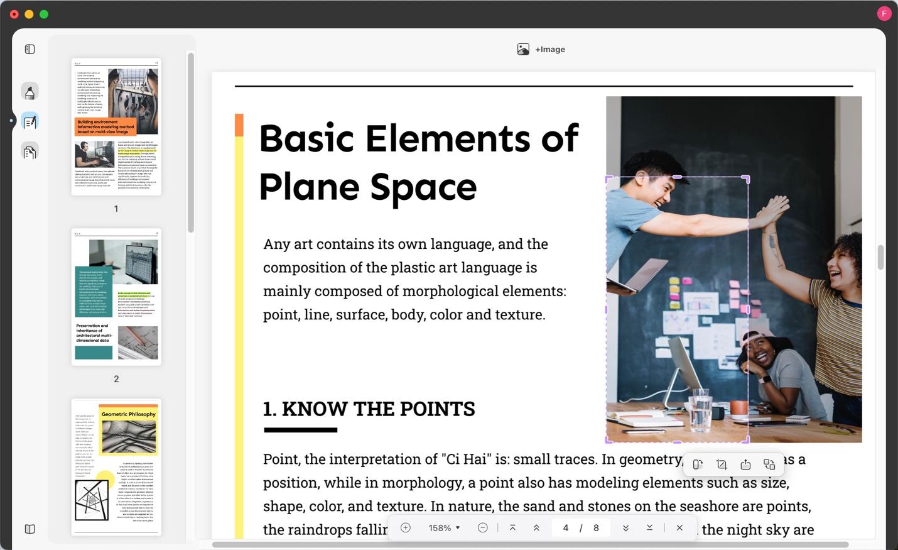Select the Edit PDF mode icon

(30, 121)
